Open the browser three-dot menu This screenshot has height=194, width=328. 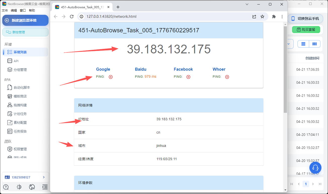[282, 17]
